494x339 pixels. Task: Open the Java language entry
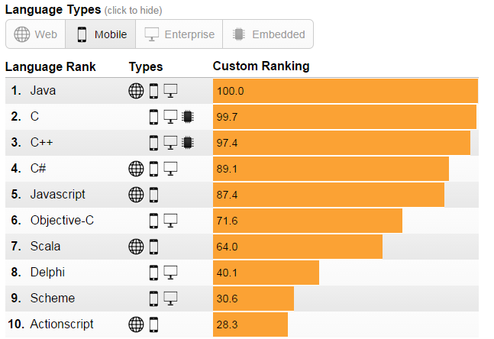43,91
